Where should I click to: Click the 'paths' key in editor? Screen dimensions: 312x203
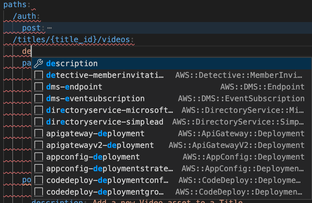point(15,5)
